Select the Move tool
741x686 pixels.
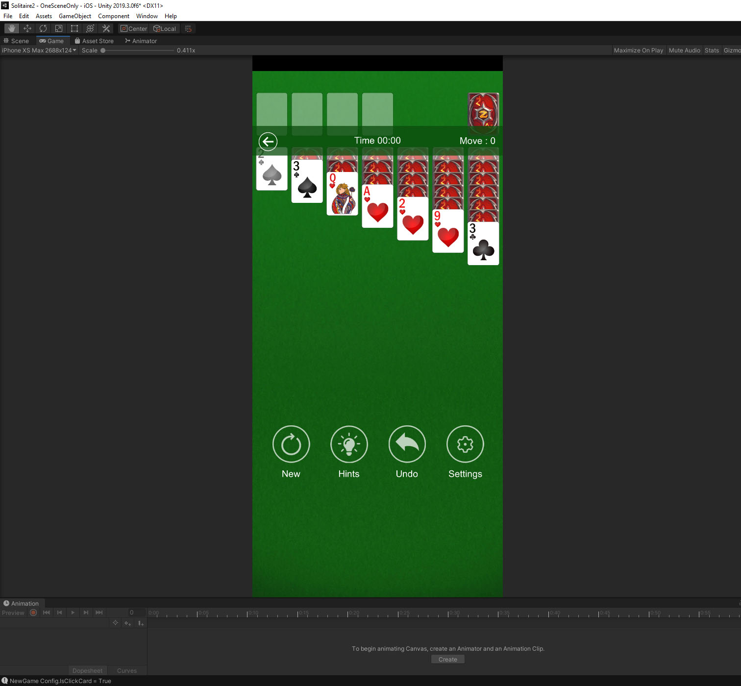coord(27,28)
